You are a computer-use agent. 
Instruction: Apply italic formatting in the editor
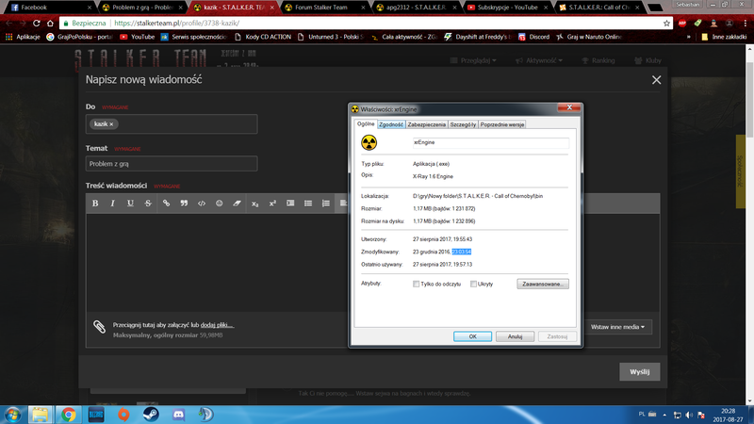(x=112, y=204)
